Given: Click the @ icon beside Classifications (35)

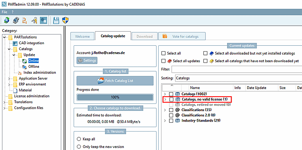Looking at the screenshot, I should click(x=178, y=110).
